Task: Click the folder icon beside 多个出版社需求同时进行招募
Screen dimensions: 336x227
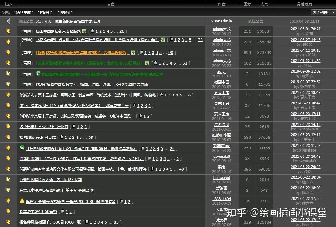Action: 8,127
